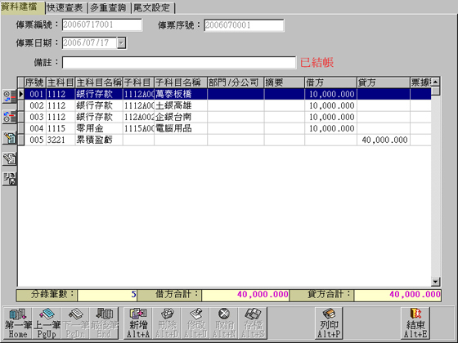Go to first record with 第一筆 Home button
The image size is (458, 343).
pyautogui.click(x=17, y=323)
